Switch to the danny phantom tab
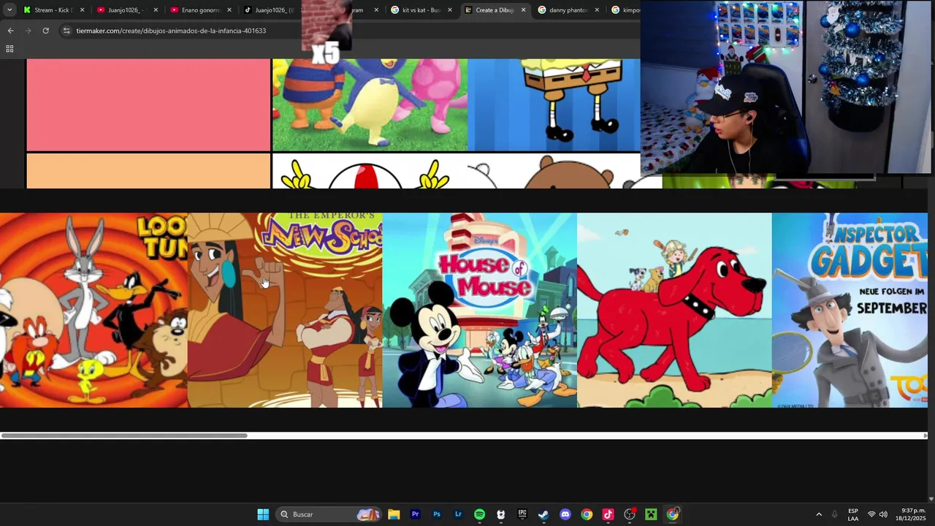The image size is (935, 526). tap(568, 10)
